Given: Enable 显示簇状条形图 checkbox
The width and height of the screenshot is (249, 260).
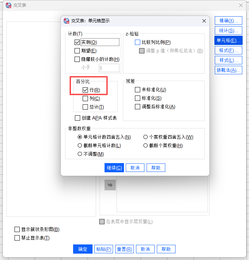Looking at the screenshot, I should pyautogui.click(x=17, y=230).
